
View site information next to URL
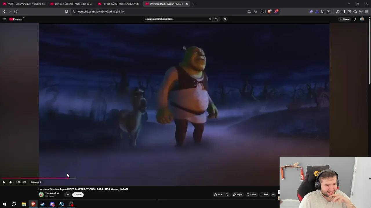74,12
